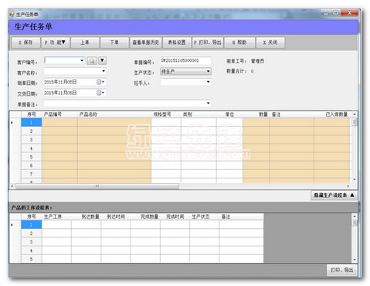Select row 4 in the process table
This screenshot has height=286, width=370.
pyautogui.click(x=31, y=250)
